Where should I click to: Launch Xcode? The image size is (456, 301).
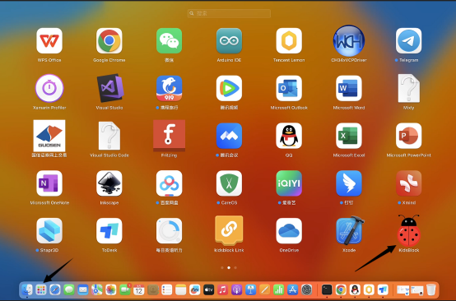[x=350, y=230]
